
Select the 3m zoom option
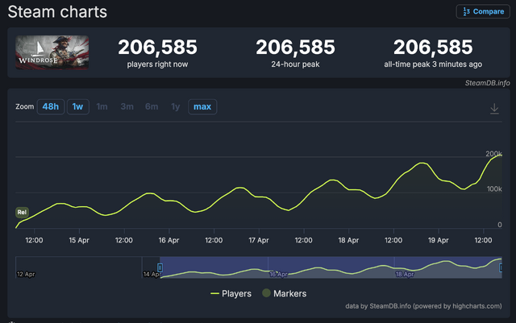[127, 107]
